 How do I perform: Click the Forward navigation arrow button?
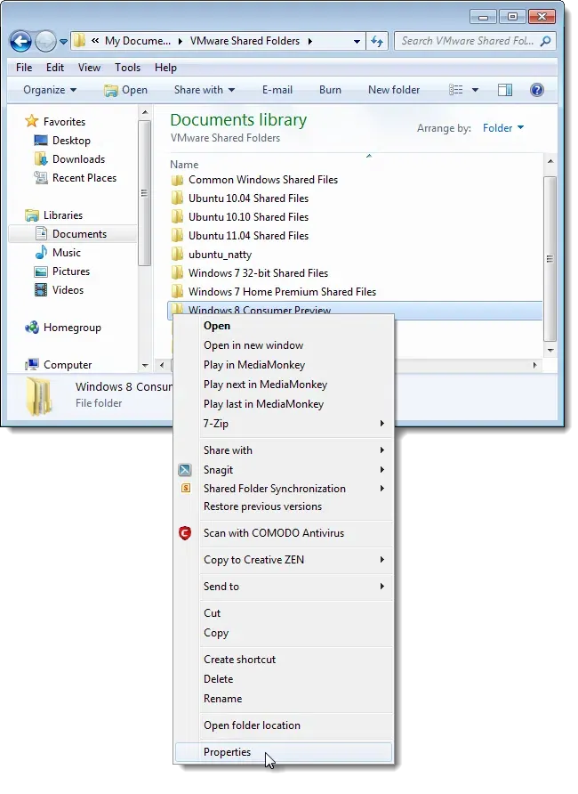pyautogui.click(x=45, y=42)
